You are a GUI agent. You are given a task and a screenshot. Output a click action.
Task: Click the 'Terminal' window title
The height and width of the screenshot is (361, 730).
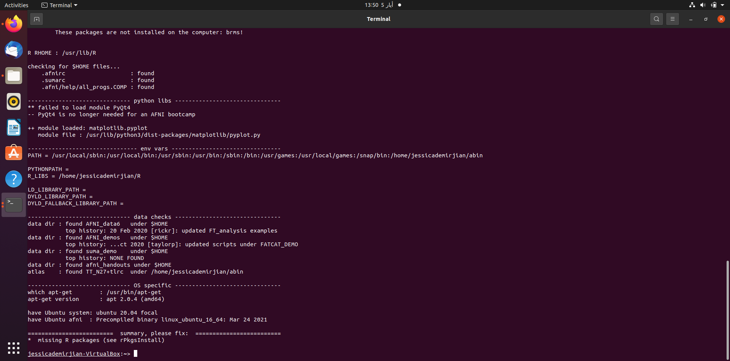[378, 19]
